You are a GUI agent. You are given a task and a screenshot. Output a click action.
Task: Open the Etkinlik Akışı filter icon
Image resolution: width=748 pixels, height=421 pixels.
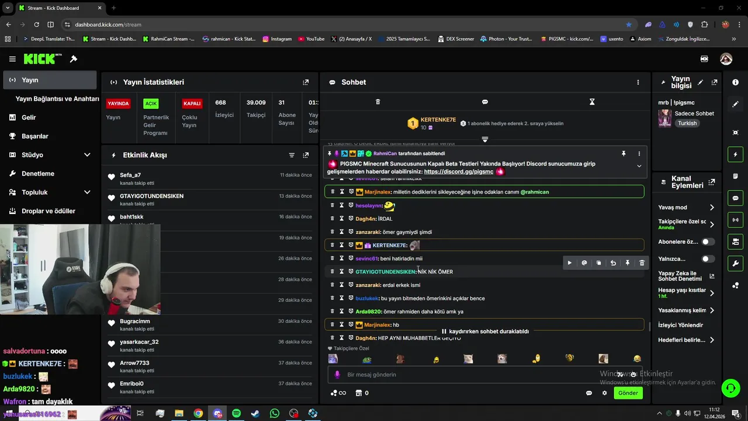click(x=292, y=155)
